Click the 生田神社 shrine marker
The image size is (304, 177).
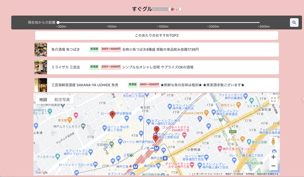111,144
